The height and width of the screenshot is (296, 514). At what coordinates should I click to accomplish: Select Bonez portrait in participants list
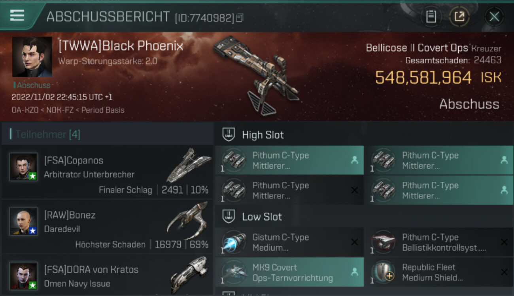(24, 221)
